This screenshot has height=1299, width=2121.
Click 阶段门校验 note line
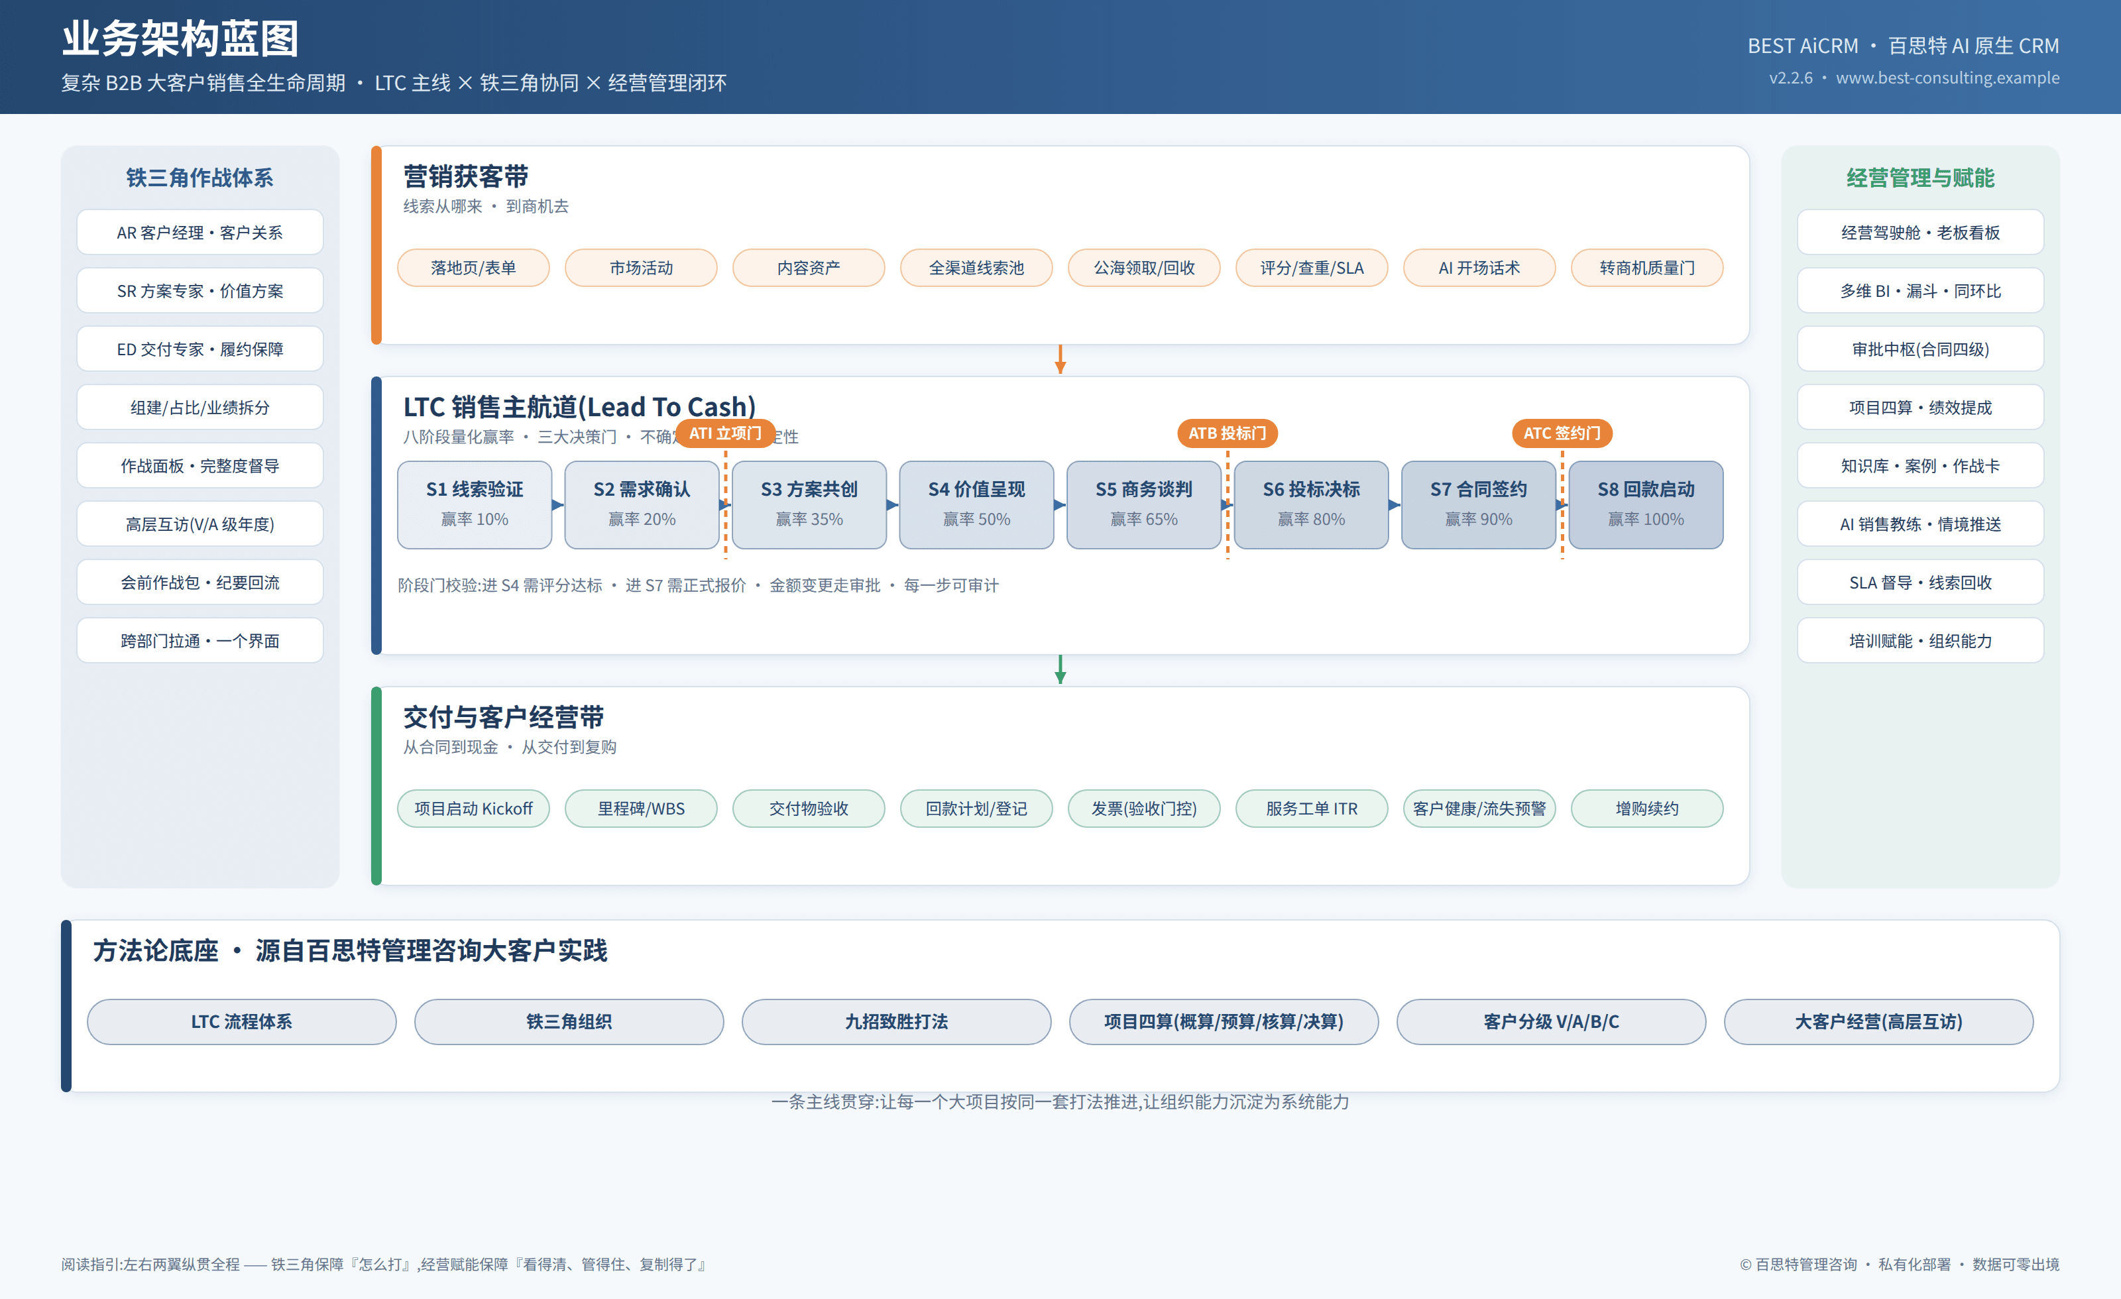[698, 585]
